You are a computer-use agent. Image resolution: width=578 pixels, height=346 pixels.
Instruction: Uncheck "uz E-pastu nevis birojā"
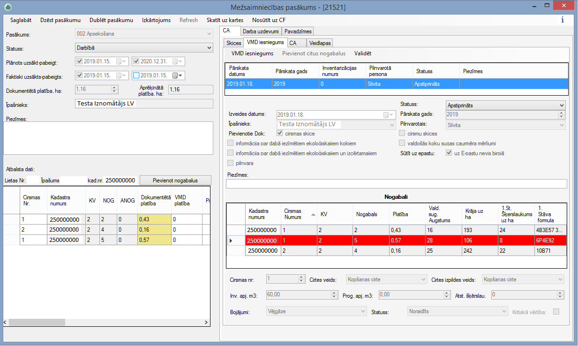tap(449, 153)
